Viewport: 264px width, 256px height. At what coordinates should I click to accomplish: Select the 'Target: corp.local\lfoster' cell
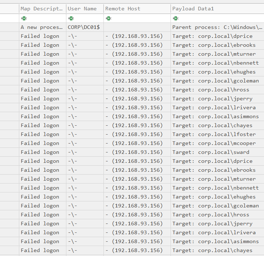(x=217, y=134)
